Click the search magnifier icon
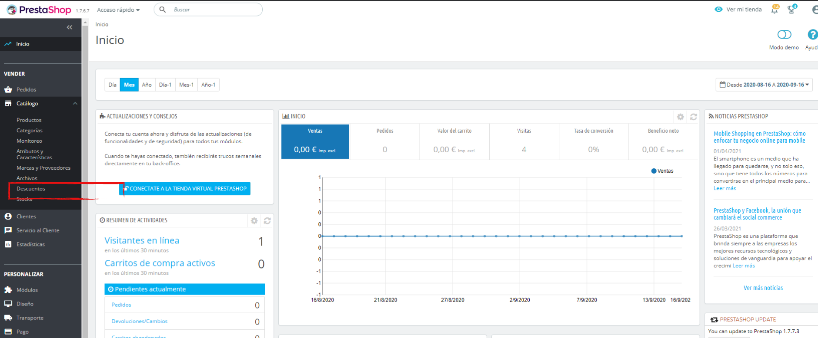The height and width of the screenshot is (338, 818). click(x=163, y=10)
